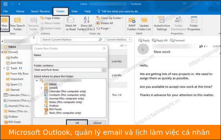Click OK in Create New Folder
The width and height of the screenshot is (221, 140).
pos(77,123)
